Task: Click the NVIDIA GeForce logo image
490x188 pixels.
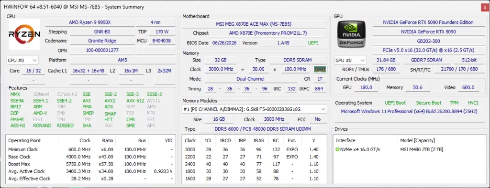Action: [x=351, y=34]
